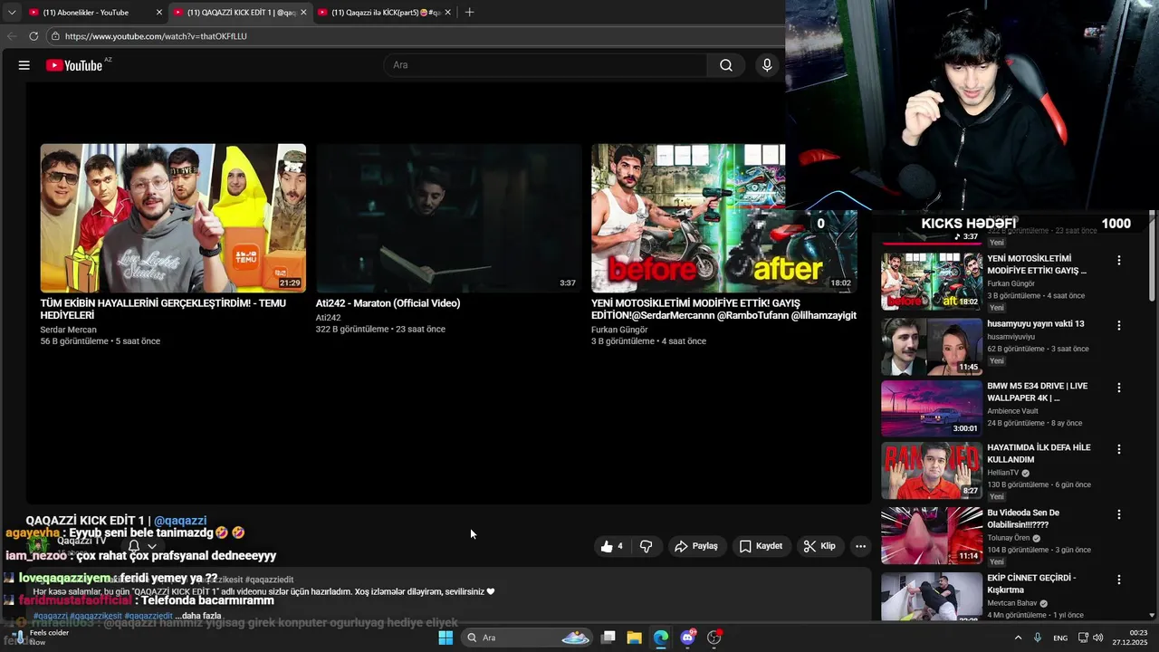Image resolution: width=1159 pixels, height=652 pixels.
Task: Start voice search with microphone icon
Action: pos(767,65)
